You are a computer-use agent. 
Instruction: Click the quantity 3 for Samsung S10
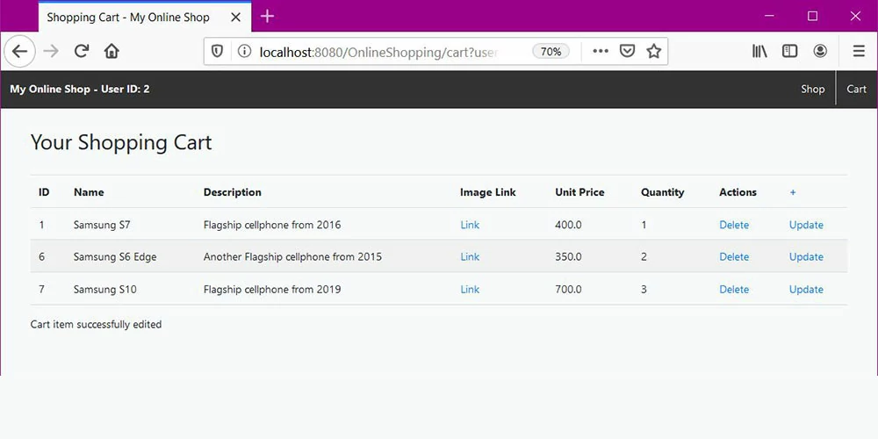tap(644, 290)
